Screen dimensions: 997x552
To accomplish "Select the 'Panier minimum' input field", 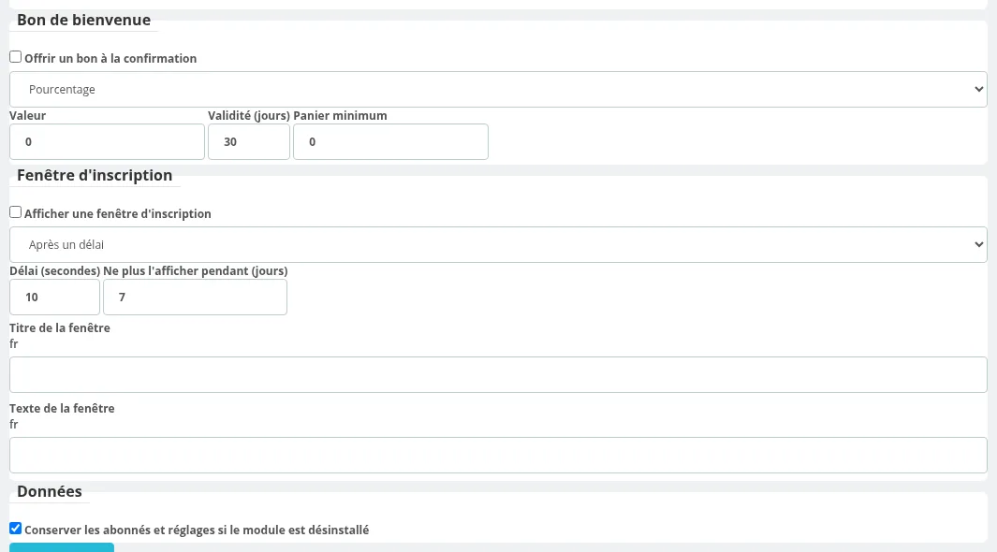I will [390, 141].
